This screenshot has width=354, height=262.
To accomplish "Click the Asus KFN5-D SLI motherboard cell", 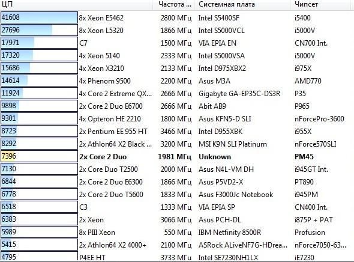I will [x=224, y=119].
